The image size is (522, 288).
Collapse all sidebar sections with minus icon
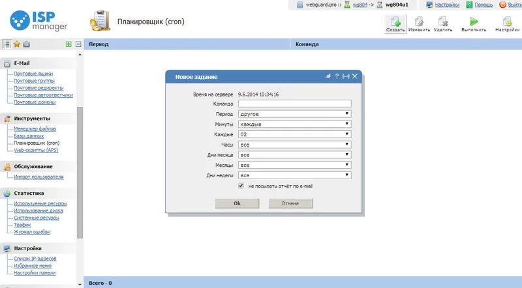[x=78, y=44]
